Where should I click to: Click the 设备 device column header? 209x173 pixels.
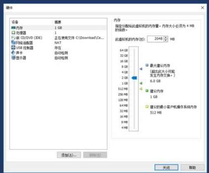pyautogui.click(x=15, y=22)
